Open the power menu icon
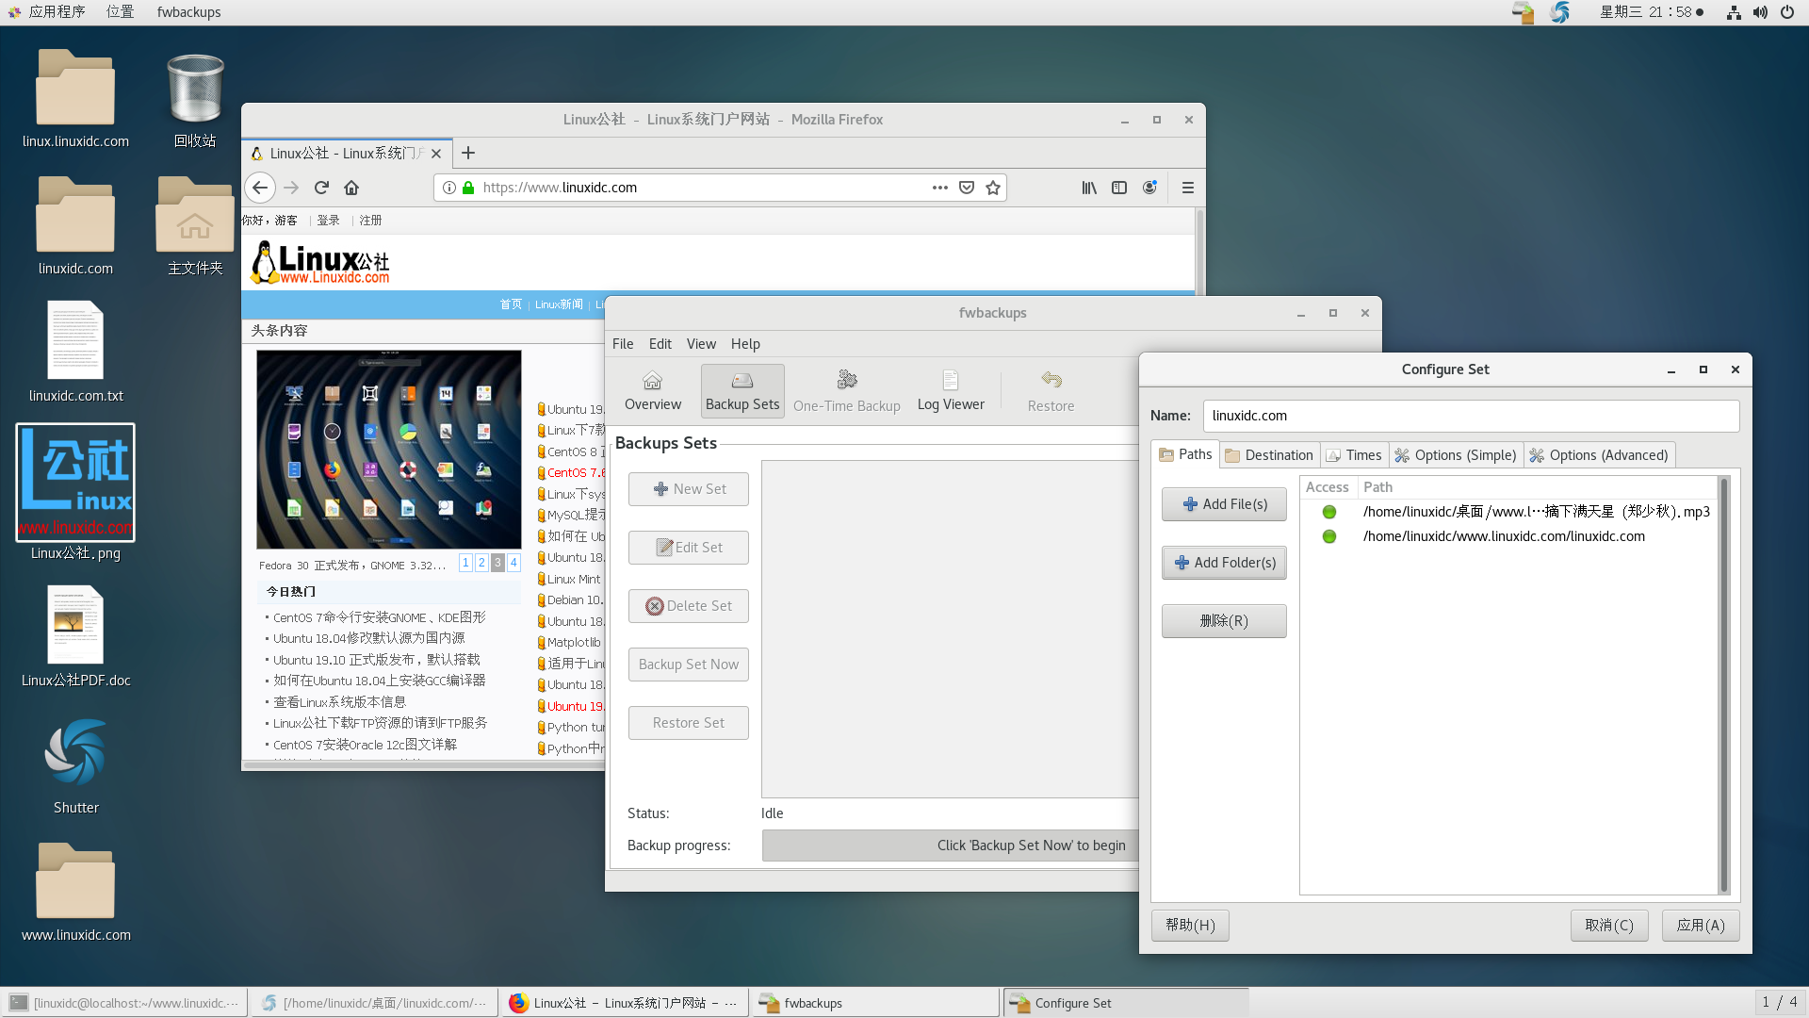 (1787, 12)
